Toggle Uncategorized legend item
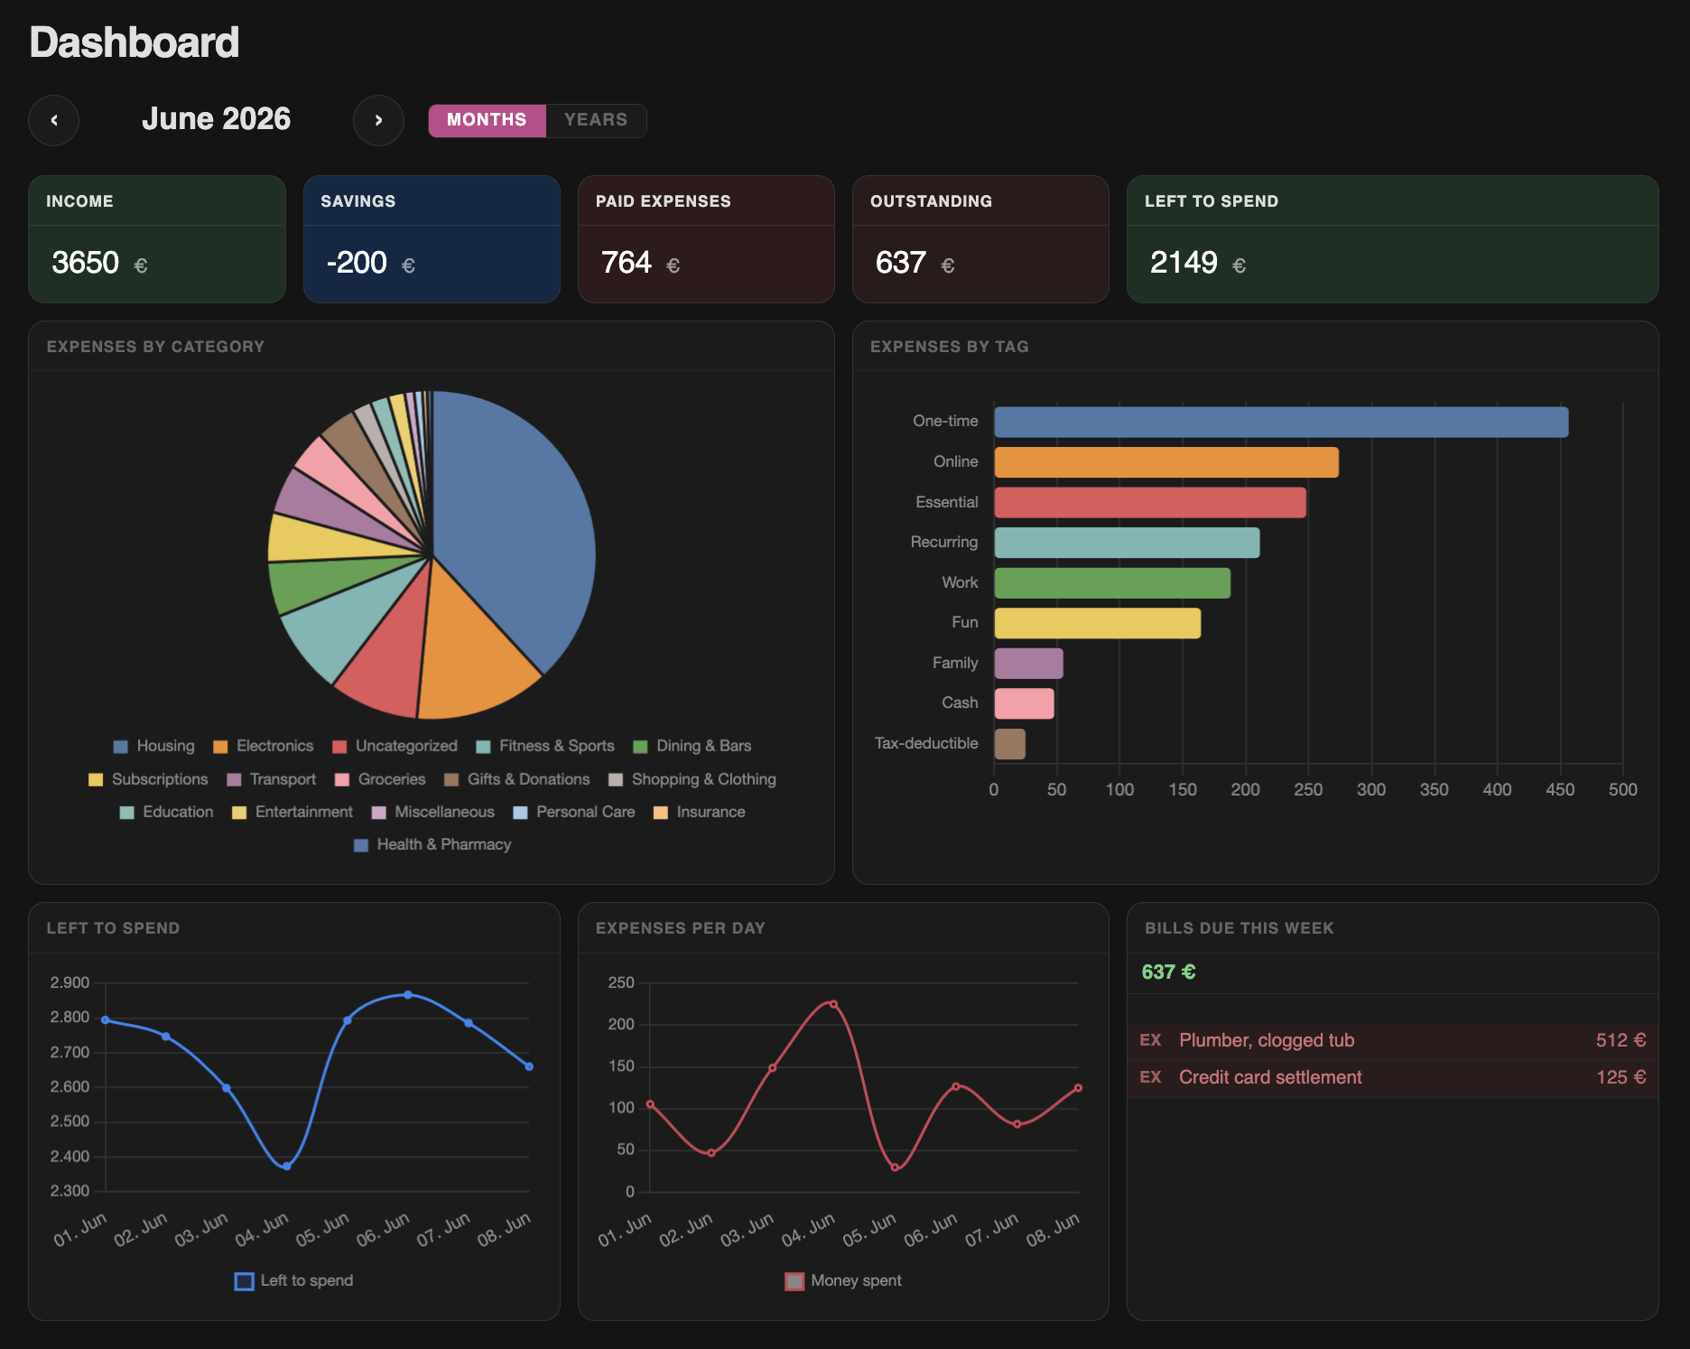 (x=395, y=746)
